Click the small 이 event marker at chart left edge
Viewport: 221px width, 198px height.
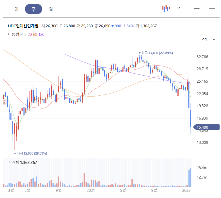tap(5, 102)
